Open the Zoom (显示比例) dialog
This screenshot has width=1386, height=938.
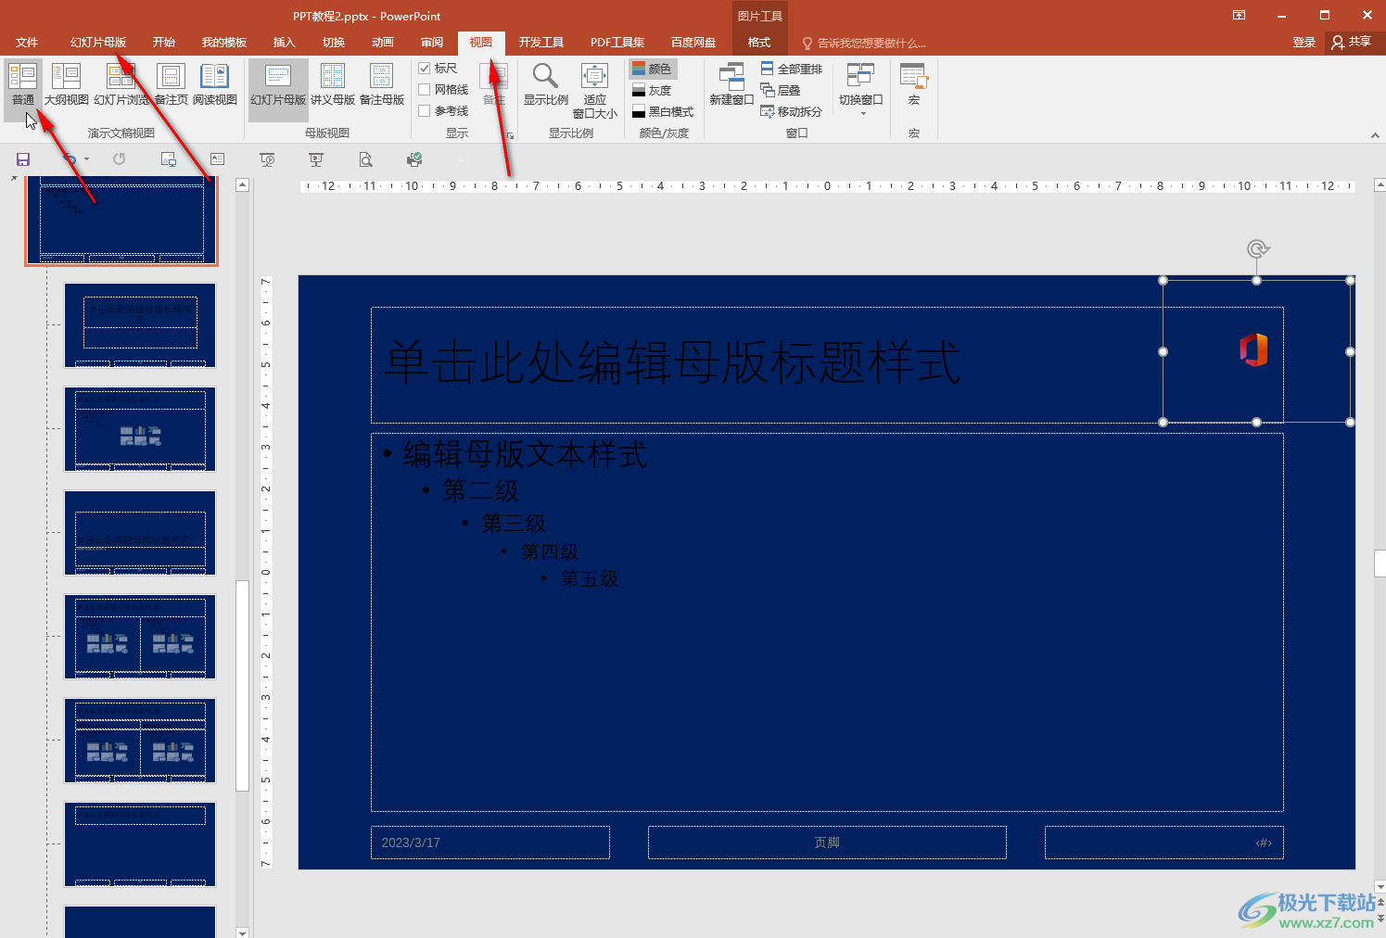(x=545, y=85)
